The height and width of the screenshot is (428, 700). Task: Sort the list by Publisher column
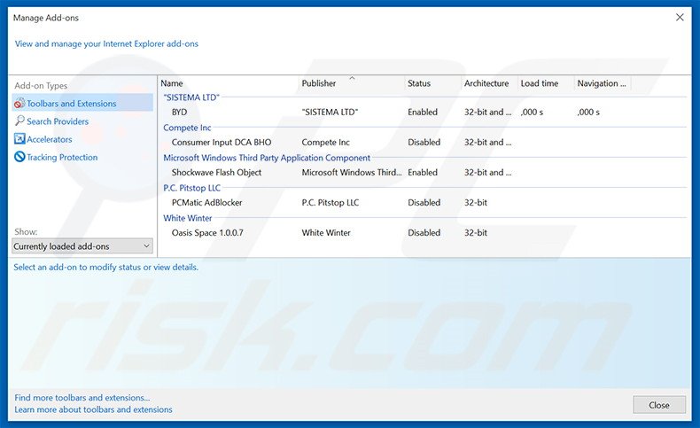tap(319, 83)
